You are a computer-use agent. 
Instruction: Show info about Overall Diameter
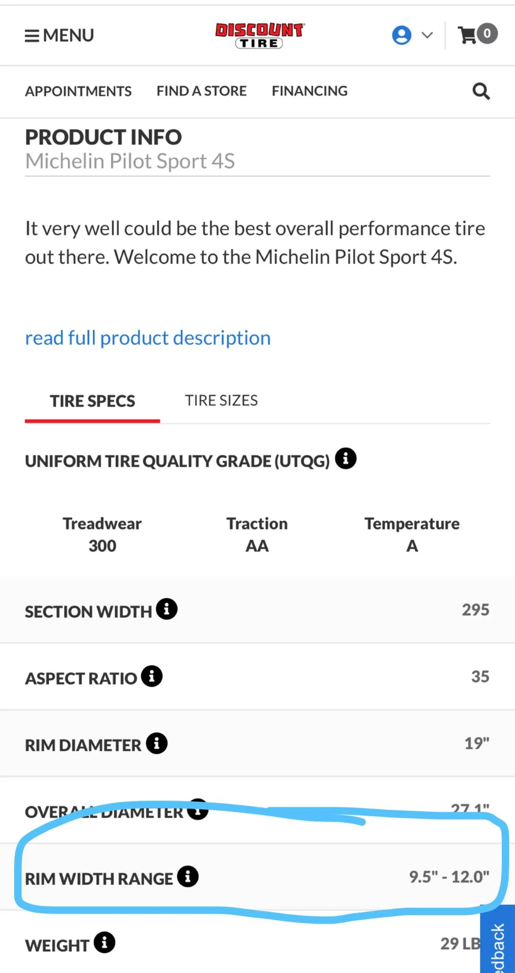tap(198, 809)
